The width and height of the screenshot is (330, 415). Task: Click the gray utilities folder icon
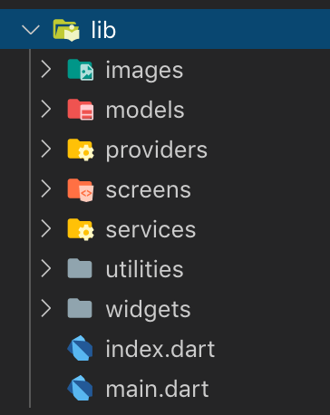pyautogui.click(x=80, y=268)
